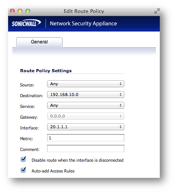This screenshot has height=194, width=176.
Task: Click the Disable route when interface disconnected label
Action: 78,160
